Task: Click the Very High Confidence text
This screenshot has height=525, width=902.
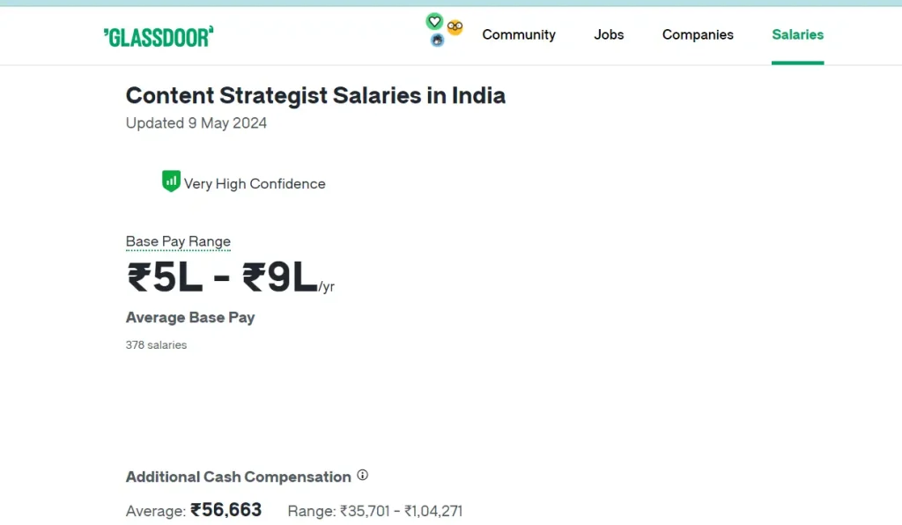Action: coord(255,183)
